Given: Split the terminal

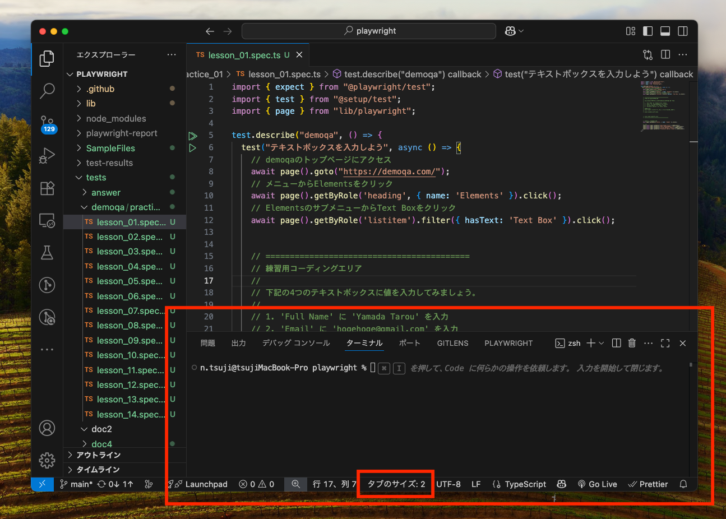Looking at the screenshot, I should click(616, 343).
